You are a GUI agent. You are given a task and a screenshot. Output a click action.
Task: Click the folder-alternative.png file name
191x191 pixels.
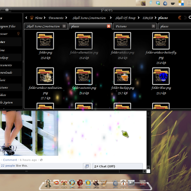(x=84, y=53)
